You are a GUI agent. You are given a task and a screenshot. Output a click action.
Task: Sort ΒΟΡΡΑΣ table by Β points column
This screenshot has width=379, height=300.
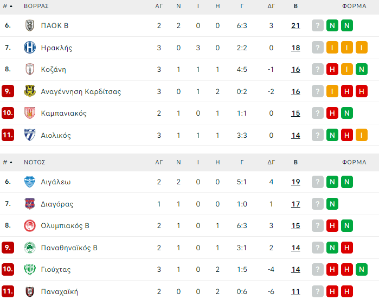point(296,6)
